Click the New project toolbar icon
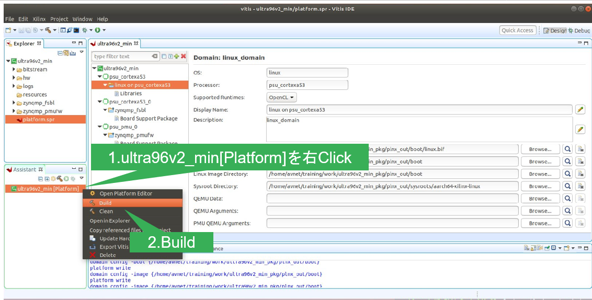This screenshot has width=592, height=300. coord(8,30)
